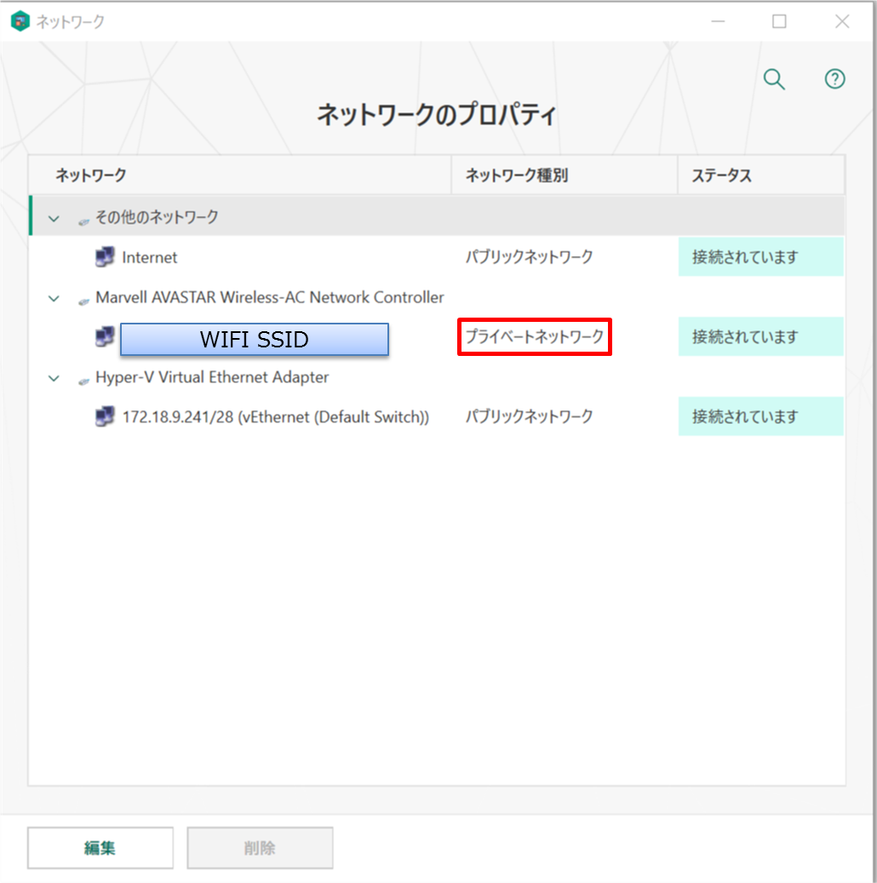The image size is (877, 883).
Task: Click the computer icon beside WIFI SSID
Action: point(105,336)
